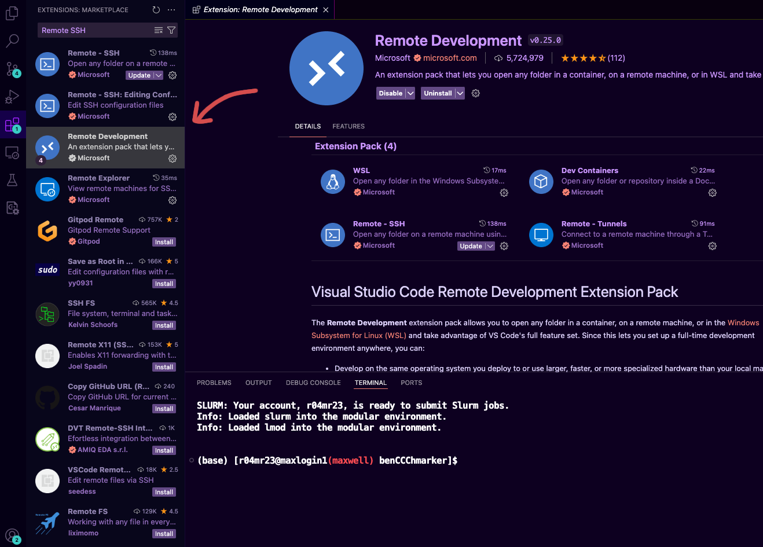Click the large Remote Development extension logo
Viewport: 763px width, 547px height.
[327, 68]
